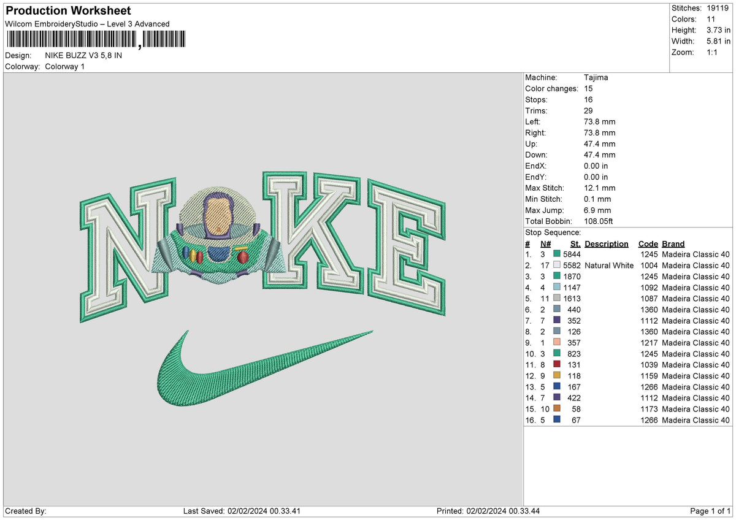The image size is (736, 520).
Task: Select the Production Worksheet title
Action: tap(67, 10)
